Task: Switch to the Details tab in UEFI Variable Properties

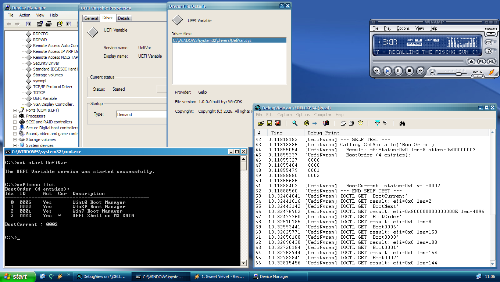Action: pyautogui.click(x=124, y=18)
